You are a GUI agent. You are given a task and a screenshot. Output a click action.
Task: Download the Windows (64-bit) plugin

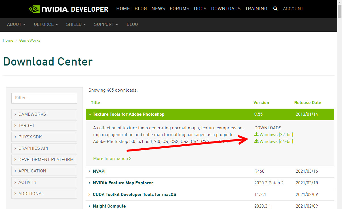(x=276, y=141)
